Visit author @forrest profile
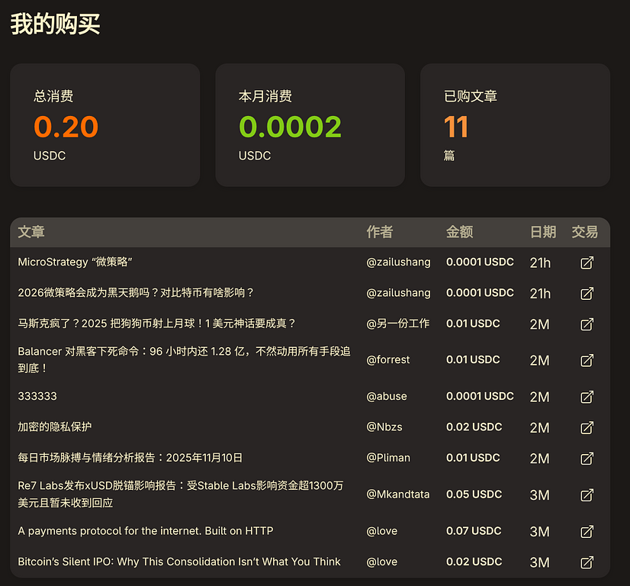This screenshot has height=586, width=630. tap(387, 360)
